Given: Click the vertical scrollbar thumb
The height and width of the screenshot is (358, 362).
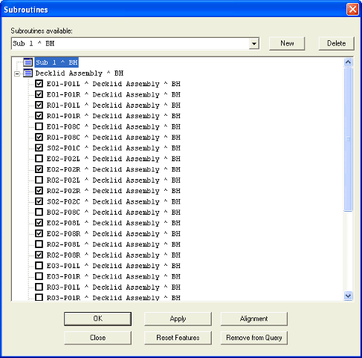Looking at the screenshot, I should [x=348, y=139].
